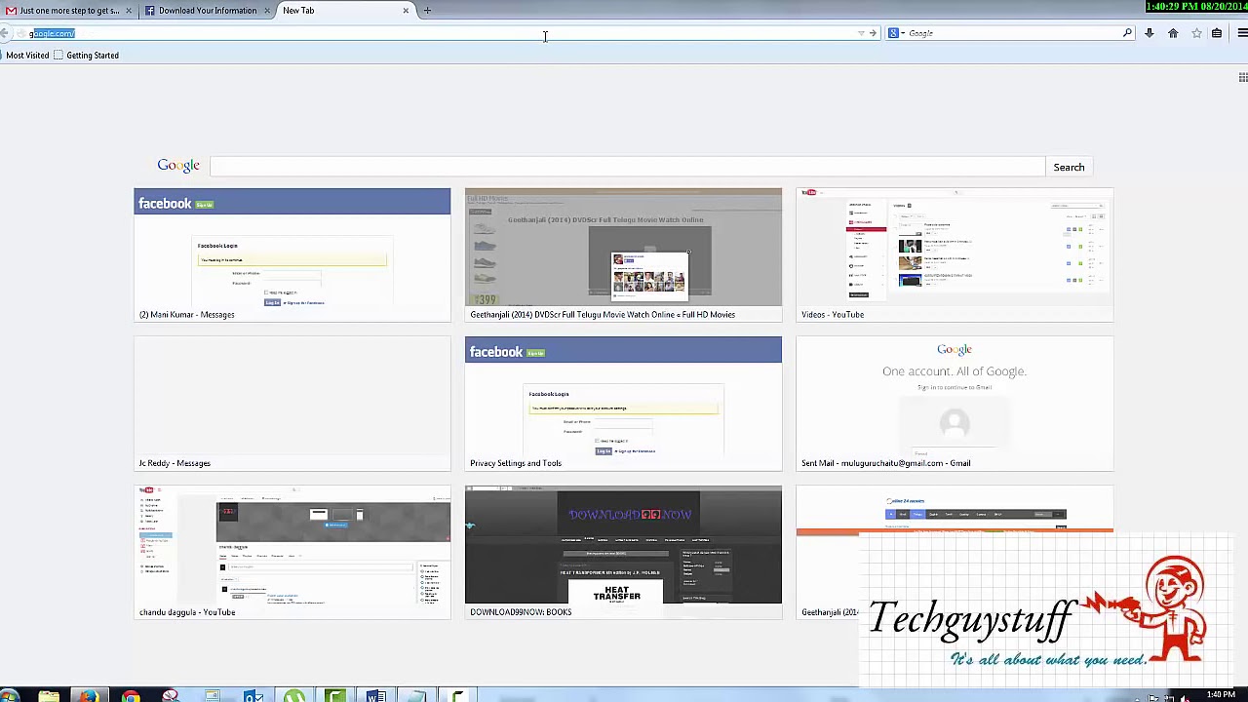Screen dimensions: 1248x702
Task: Click the Go arrow in address bar
Action: (873, 33)
